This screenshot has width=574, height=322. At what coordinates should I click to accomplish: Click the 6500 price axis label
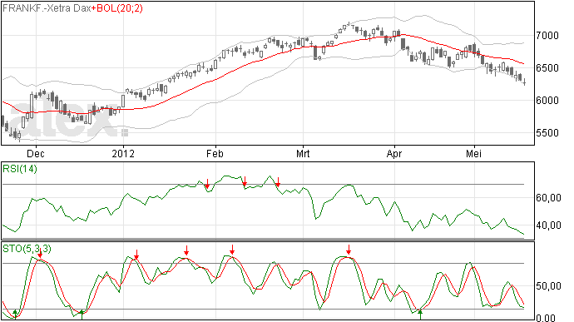pos(547,68)
